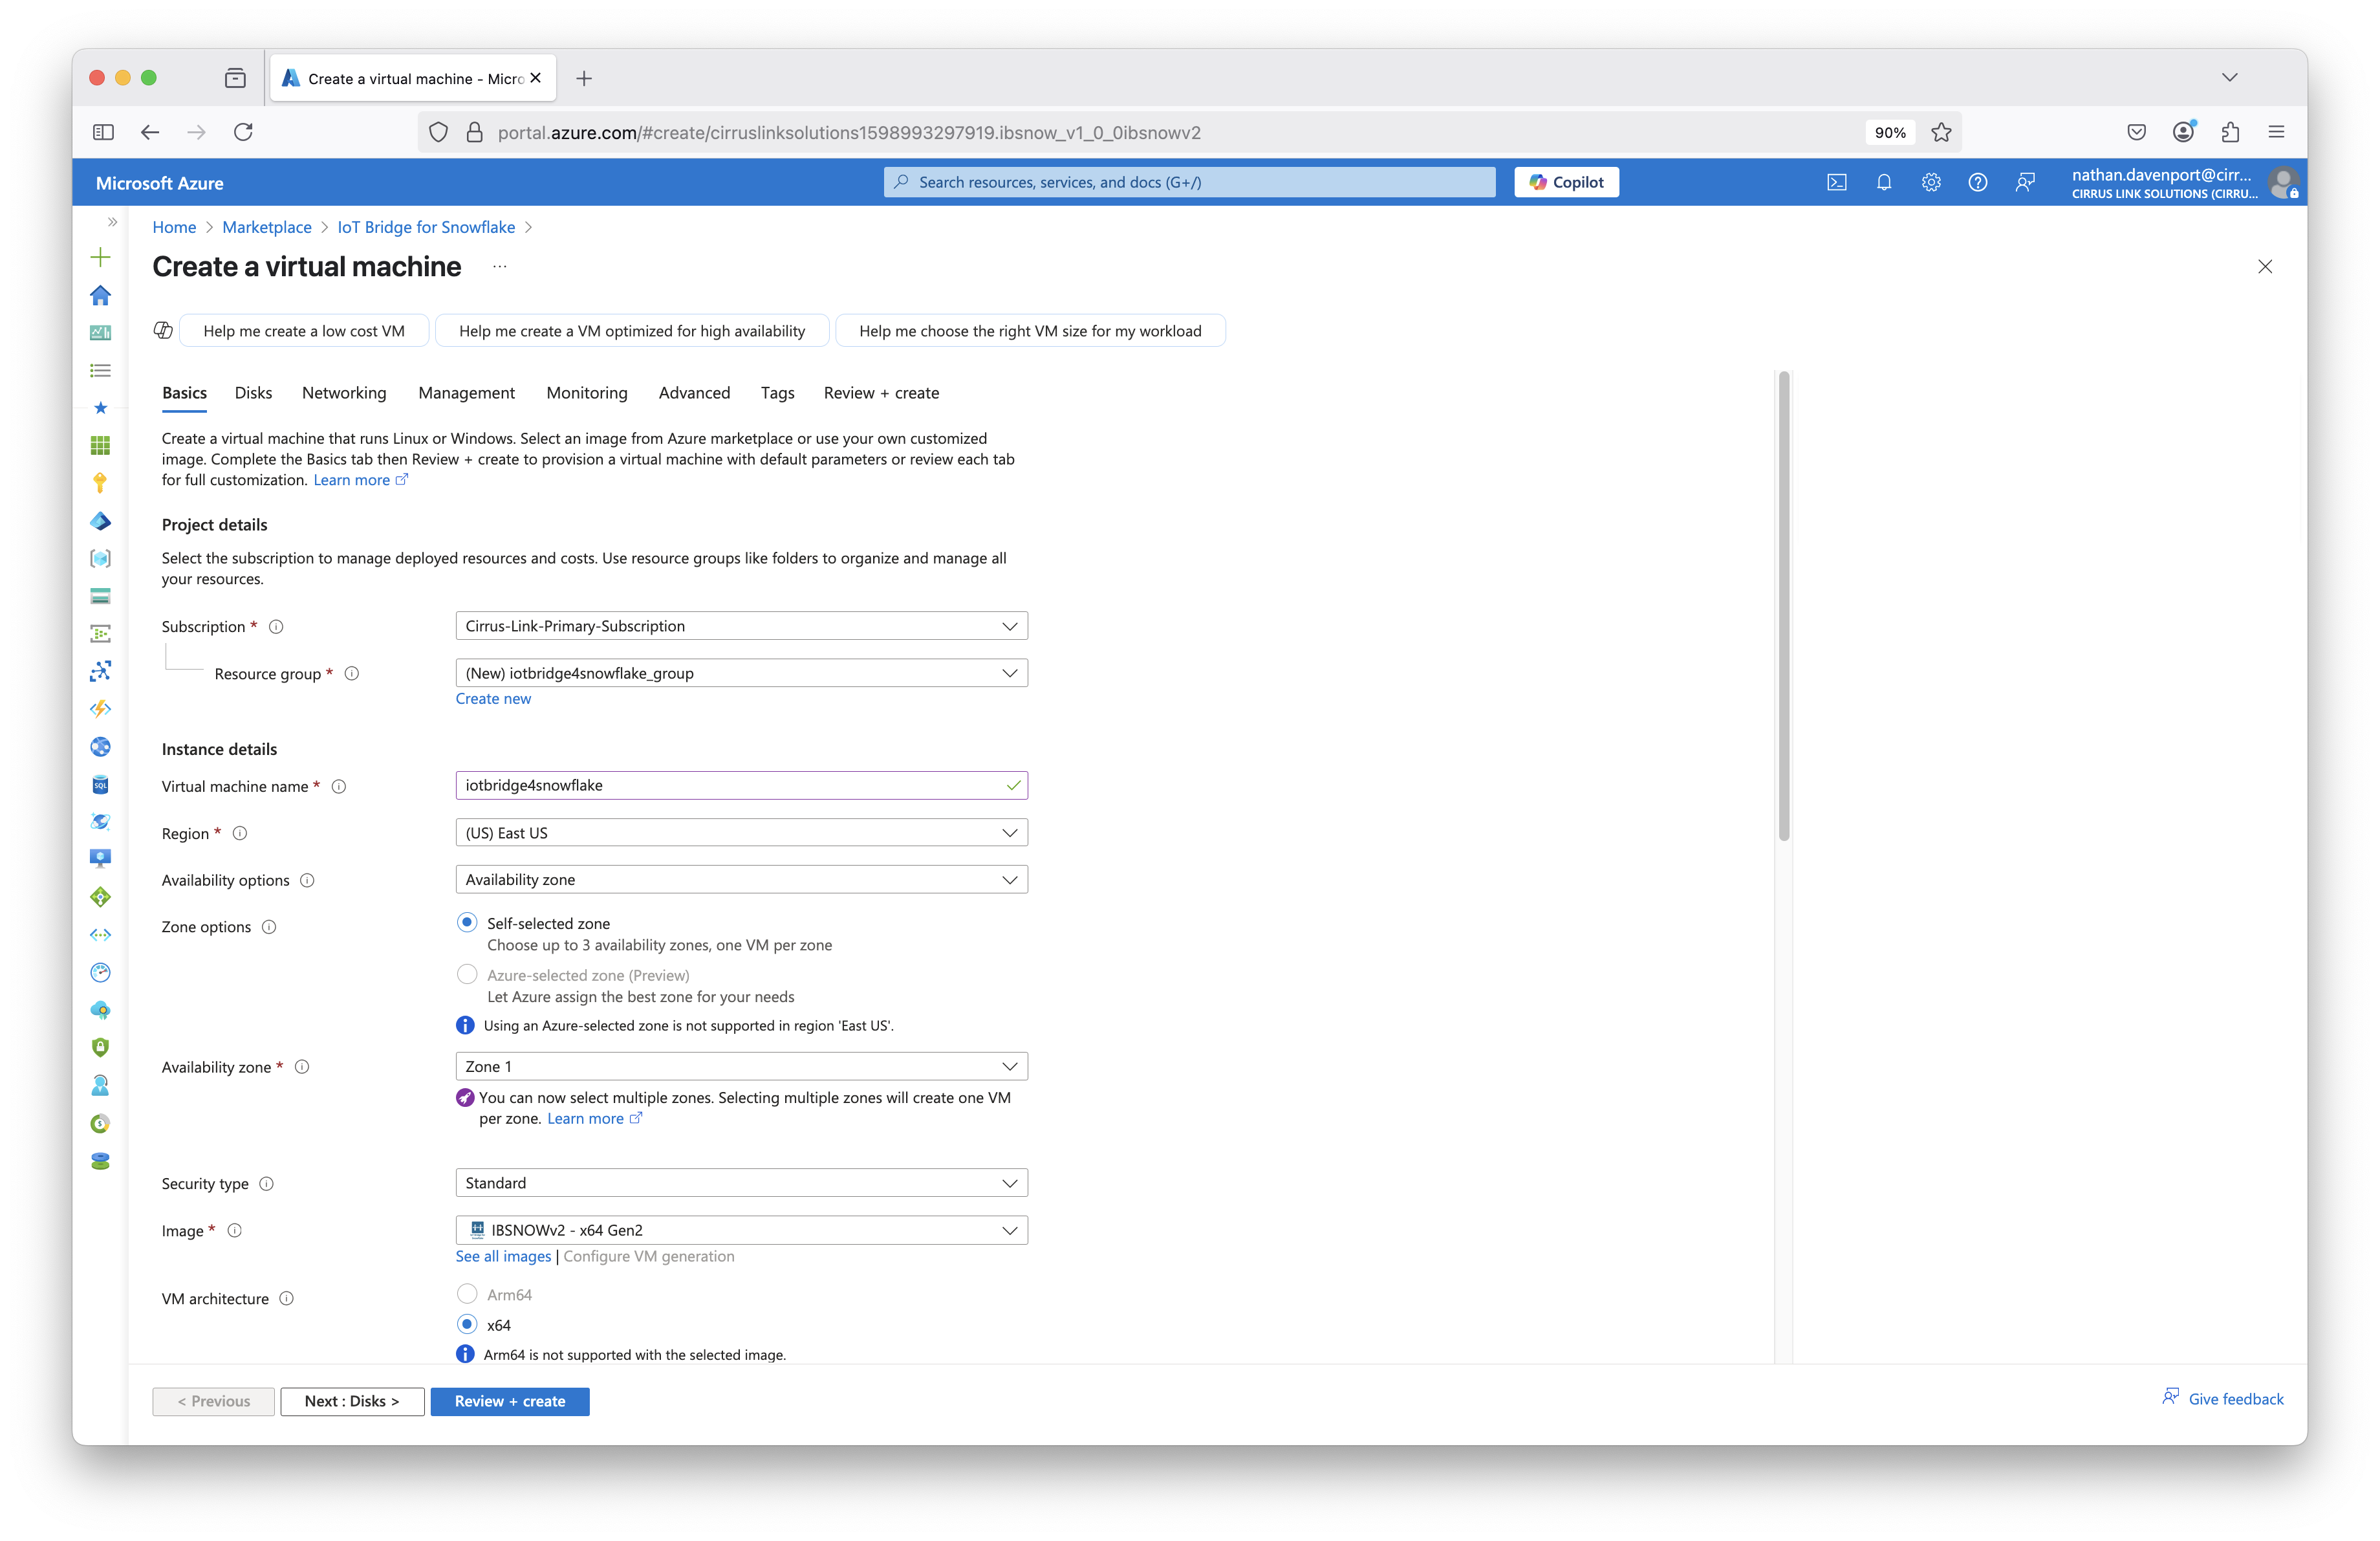
Task: Open Cloud Shell icon in Azure header
Action: [1836, 182]
